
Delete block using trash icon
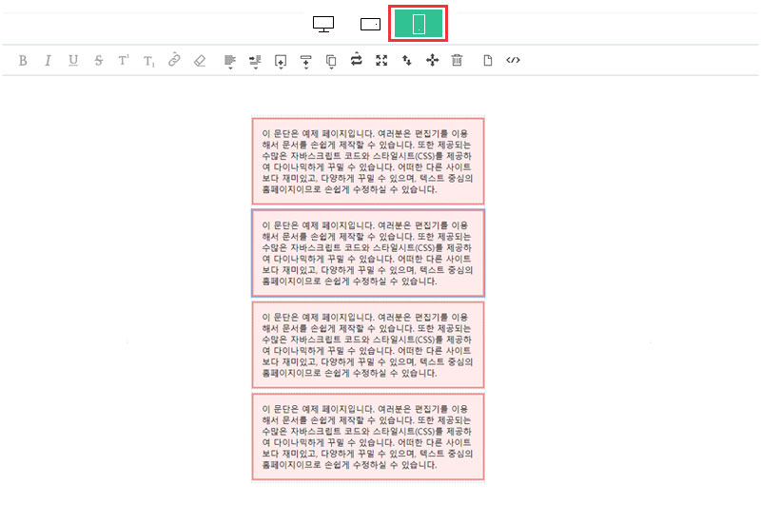pyautogui.click(x=457, y=61)
